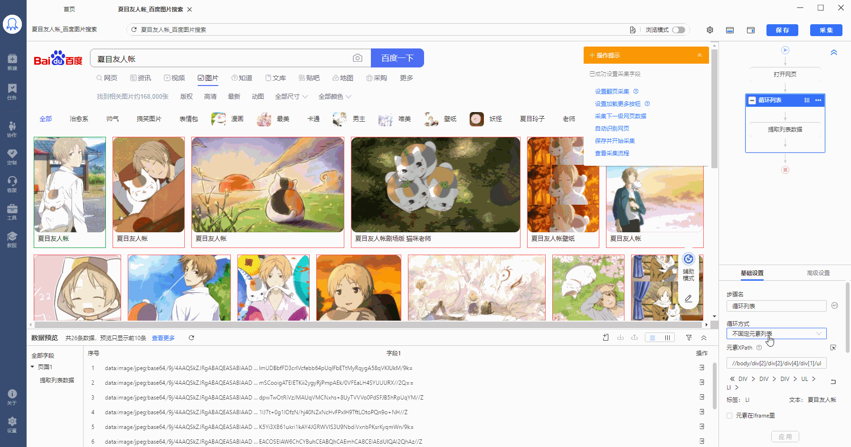Image resolution: width=851 pixels, height=447 pixels.
Task: Click the double left arrow before DIV breadcrumb
Action: coord(732,379)
